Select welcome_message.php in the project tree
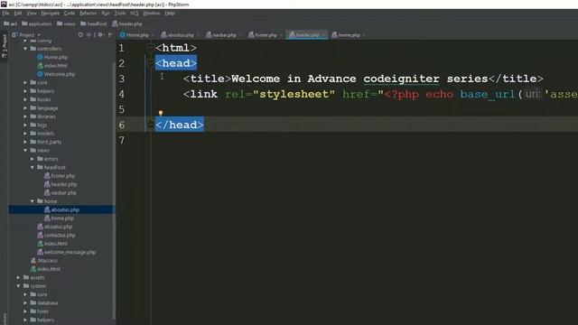 [66, 252]
